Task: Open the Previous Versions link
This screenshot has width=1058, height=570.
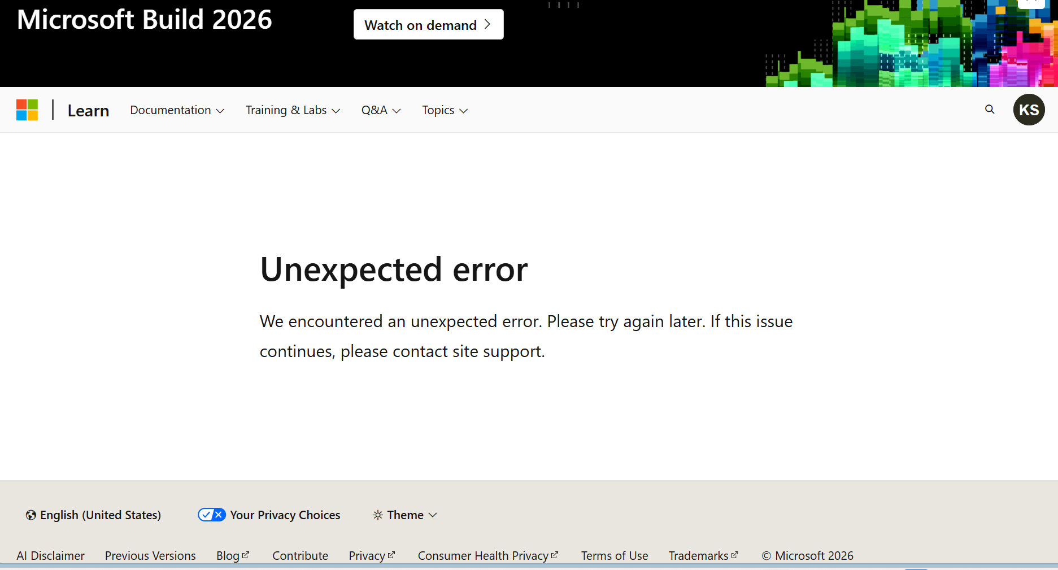Action: 150,556
